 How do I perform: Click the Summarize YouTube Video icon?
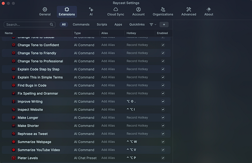(14, 150)
